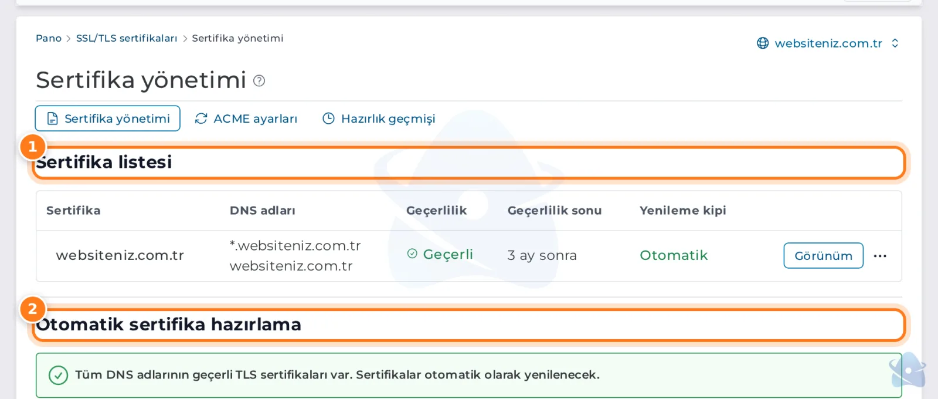Click the Geçerli validity status text
Screen dimensions: 938x399
click(448, 254)
